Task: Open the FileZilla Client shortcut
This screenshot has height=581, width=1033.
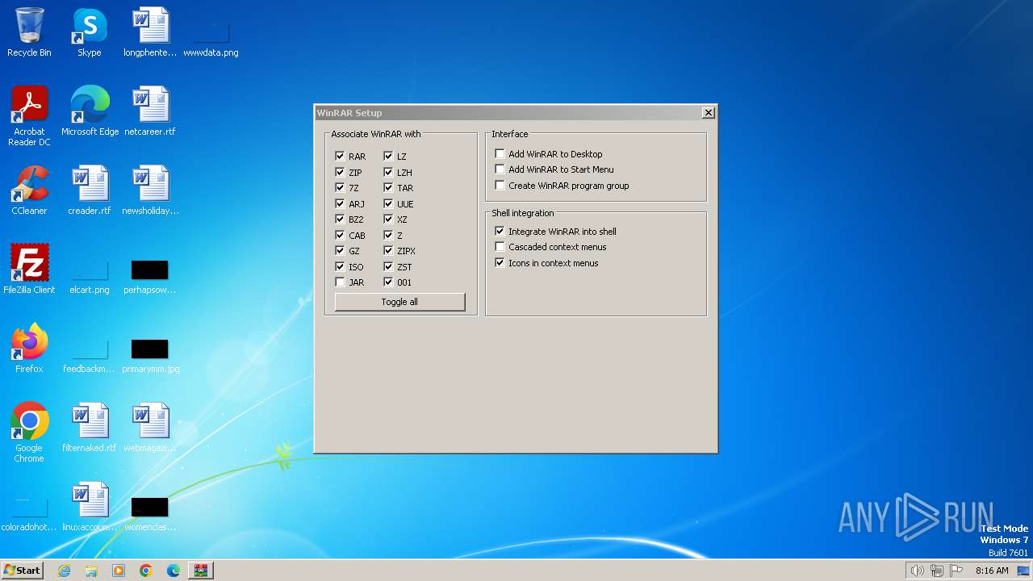Action: pyautogui.click(x=30, y=270)
